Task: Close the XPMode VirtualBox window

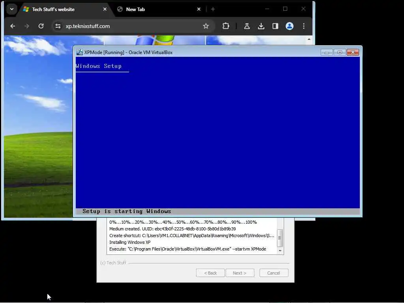Action: pos(353,52)
